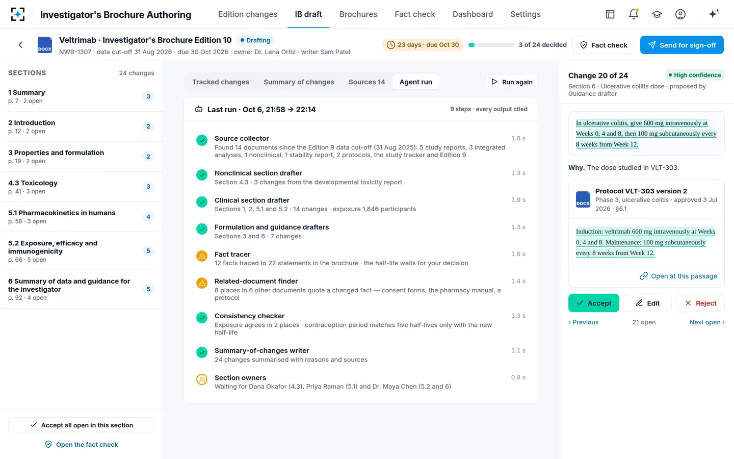Screen dimensions: 734x459
Task: Click Send for sign-off button
Action: point(682,45)
